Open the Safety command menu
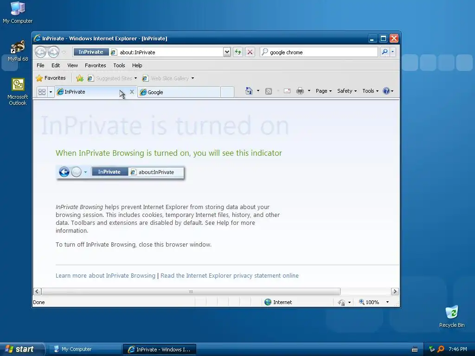 (x=347, y=91)
